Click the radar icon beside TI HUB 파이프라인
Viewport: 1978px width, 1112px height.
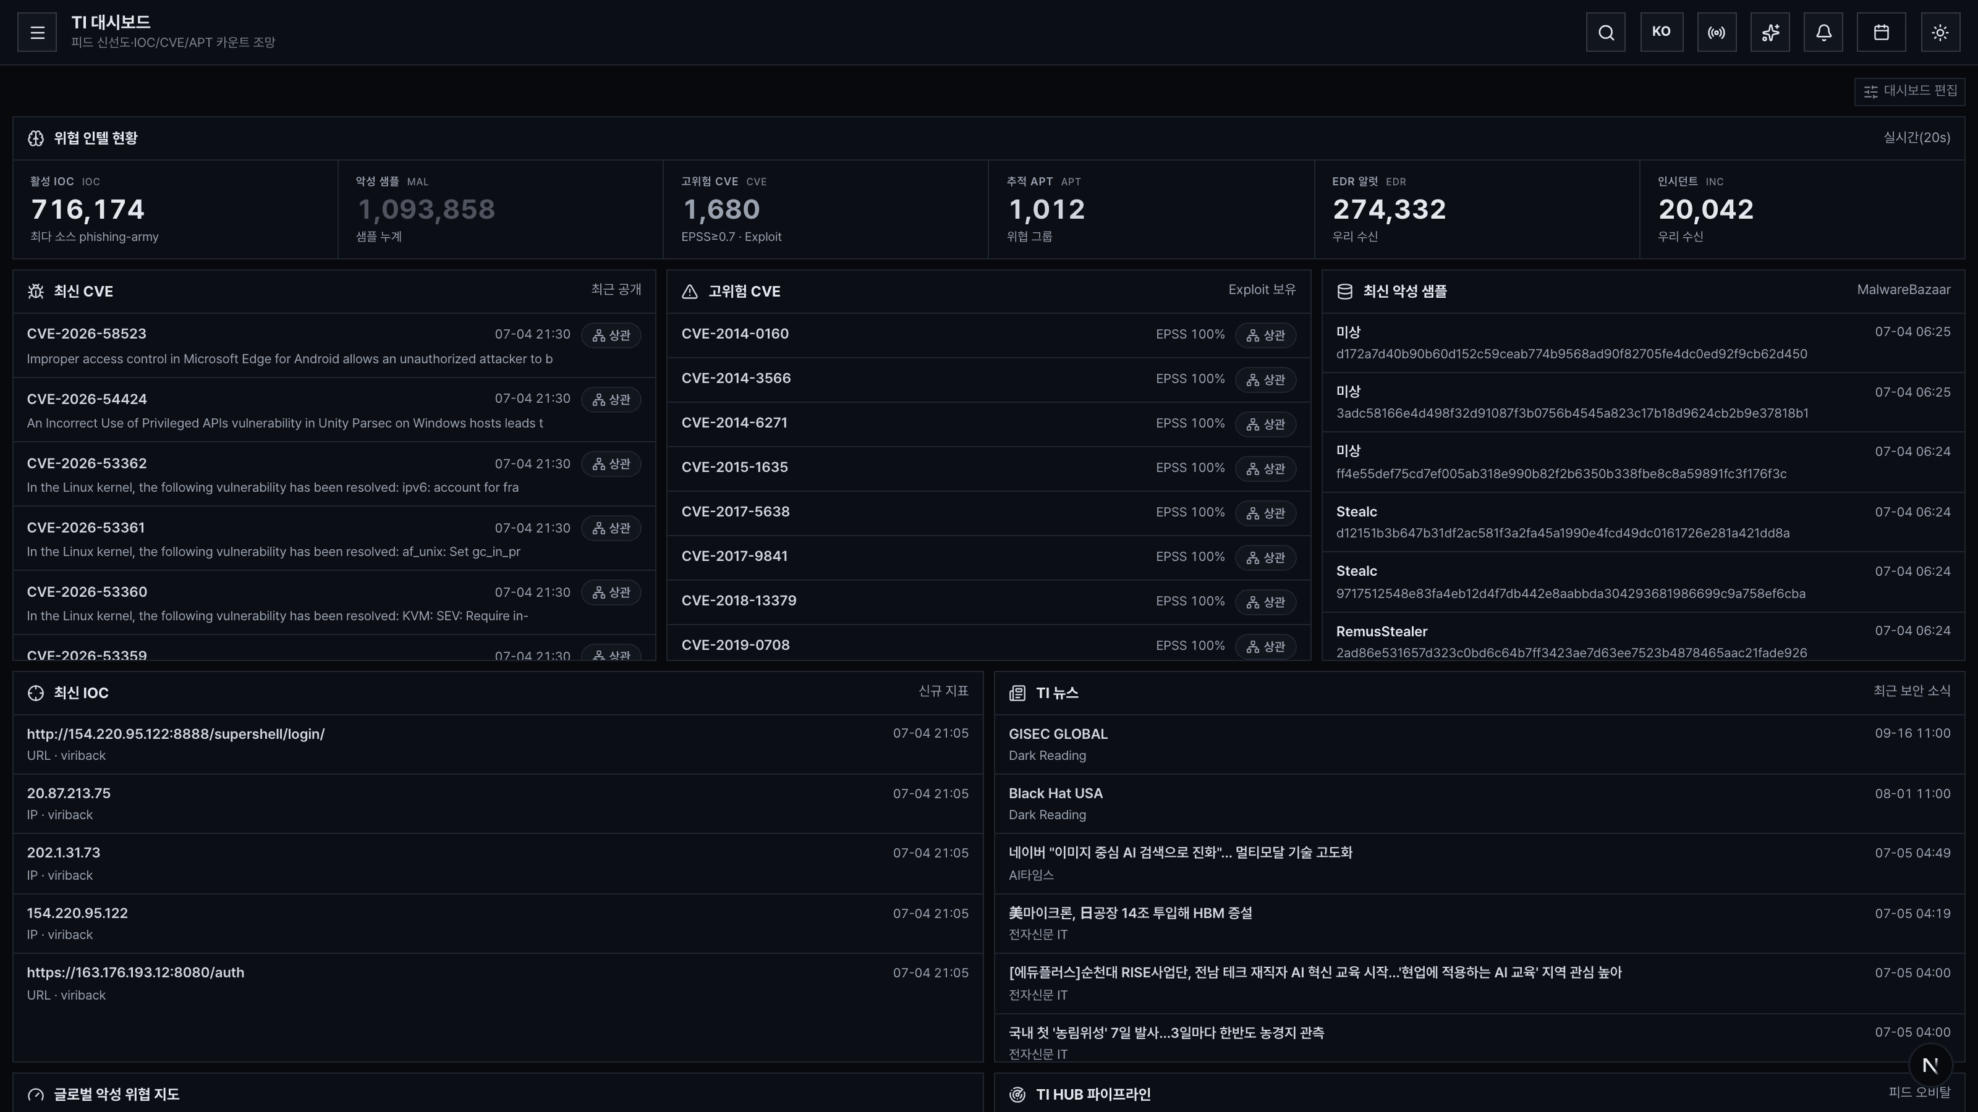tap(1017, 1095)
